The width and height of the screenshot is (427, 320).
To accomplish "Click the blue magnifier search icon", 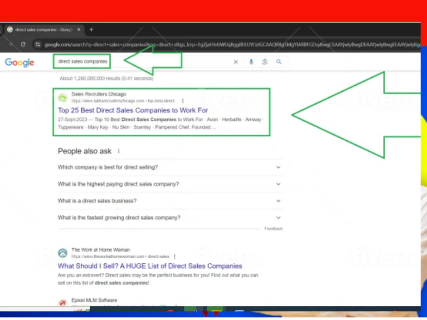I will (x=279, y=62).
